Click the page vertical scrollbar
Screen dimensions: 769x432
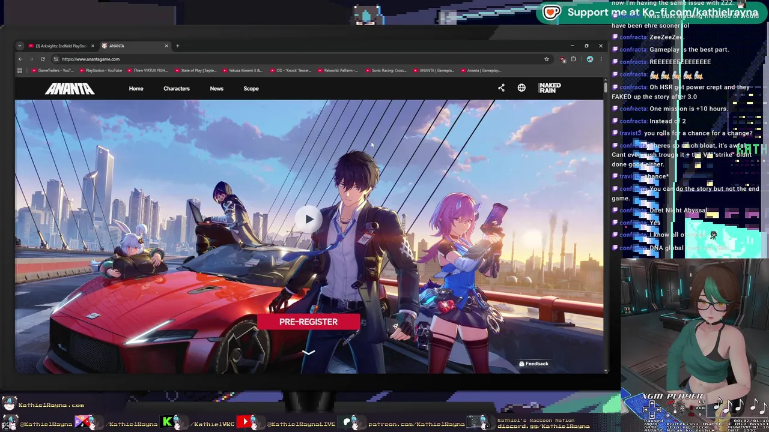606,87
